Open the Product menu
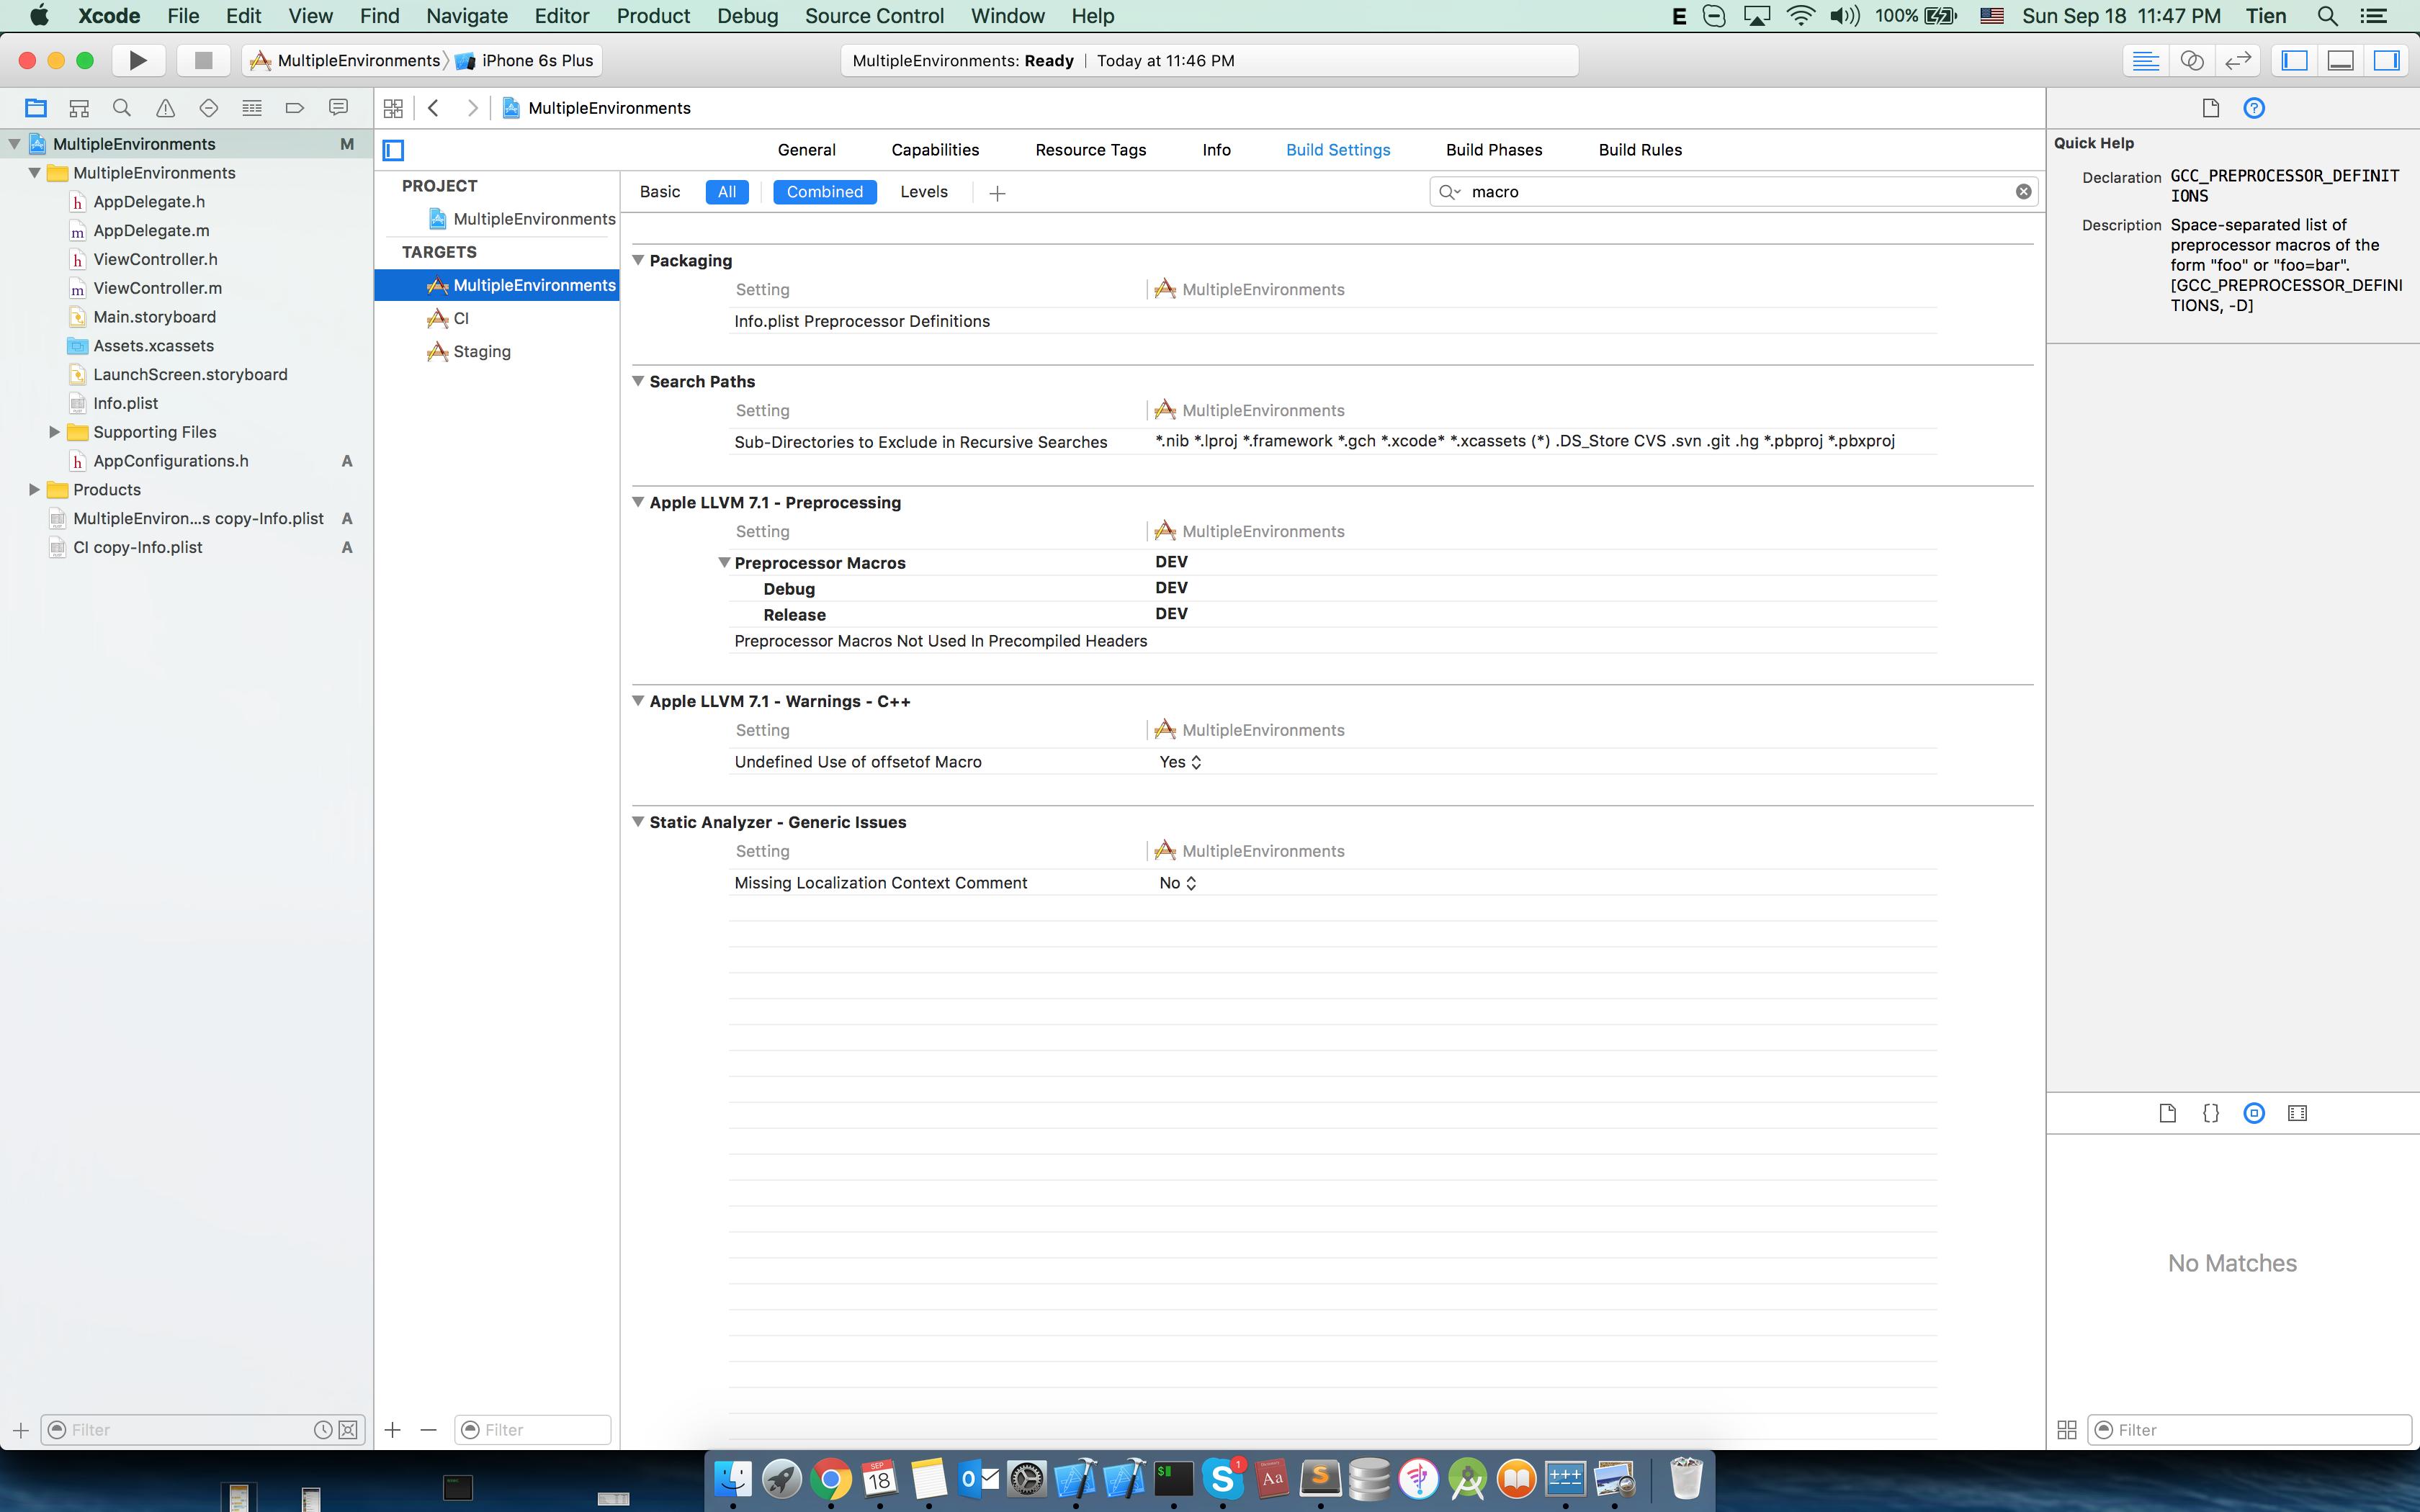Viewport: 2420px width, 1512px height. [653, 16]
